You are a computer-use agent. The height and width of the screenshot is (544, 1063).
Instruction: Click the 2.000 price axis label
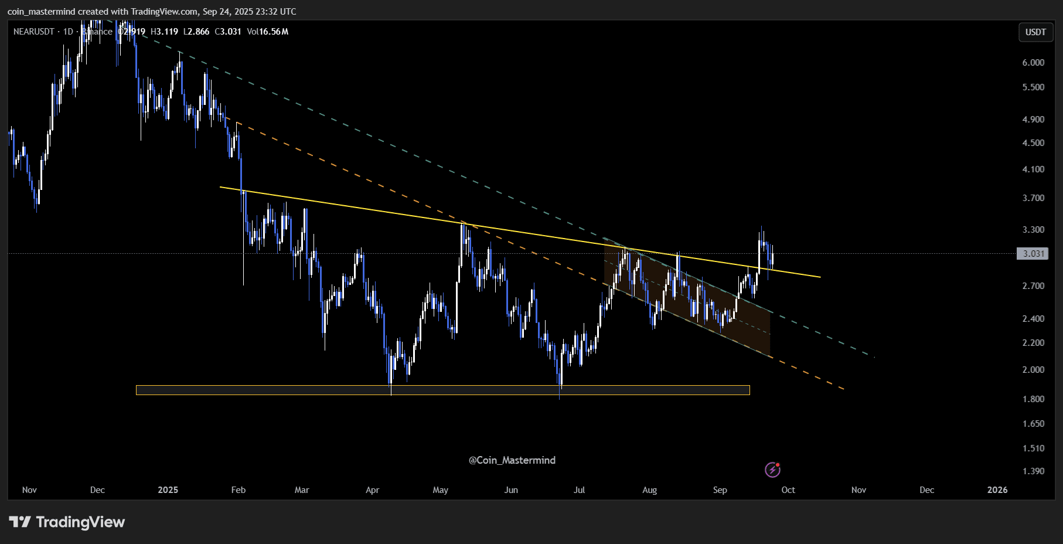(x=1033, y=370)
